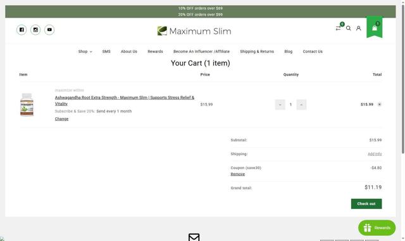This screenshot has height=241, width=405.
Task: Click the quantity value field
Action: tap(290, 105)
